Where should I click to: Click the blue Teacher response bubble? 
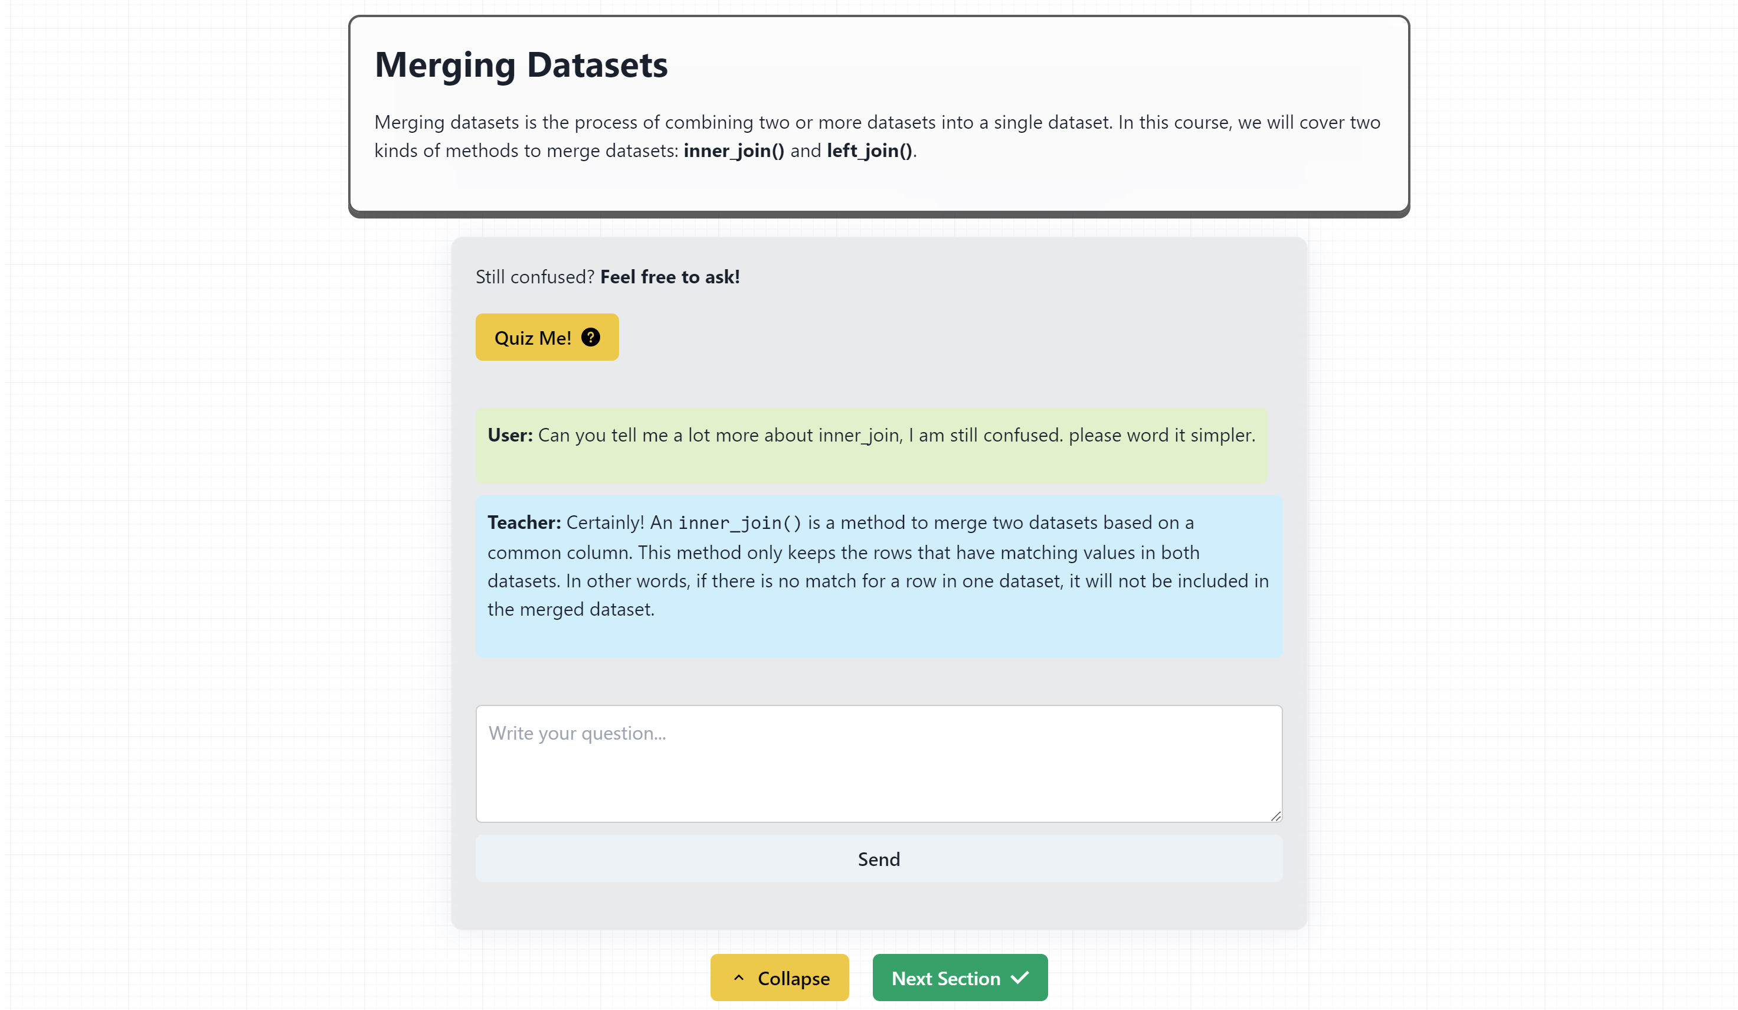tap(879, 576)
